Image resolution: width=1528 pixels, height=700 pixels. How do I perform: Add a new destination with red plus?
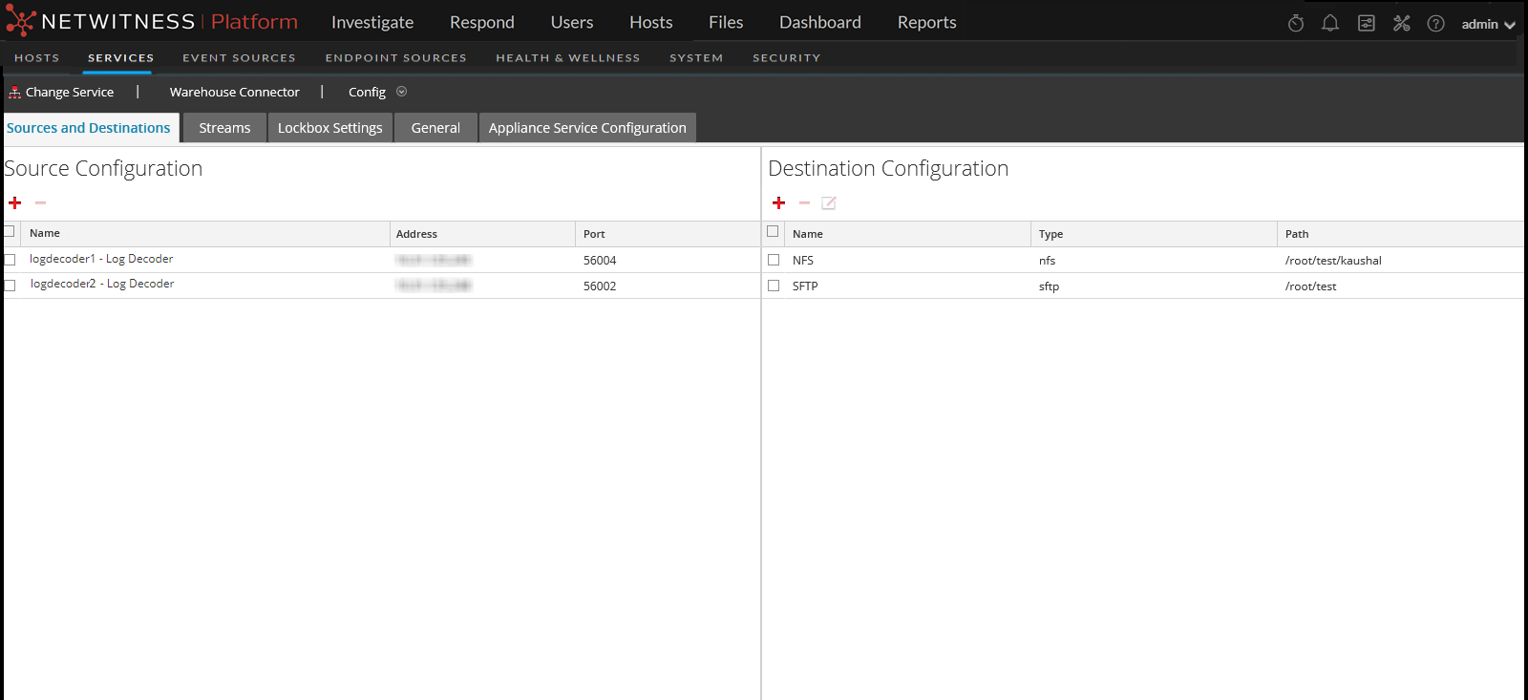(x=778, y=202)
